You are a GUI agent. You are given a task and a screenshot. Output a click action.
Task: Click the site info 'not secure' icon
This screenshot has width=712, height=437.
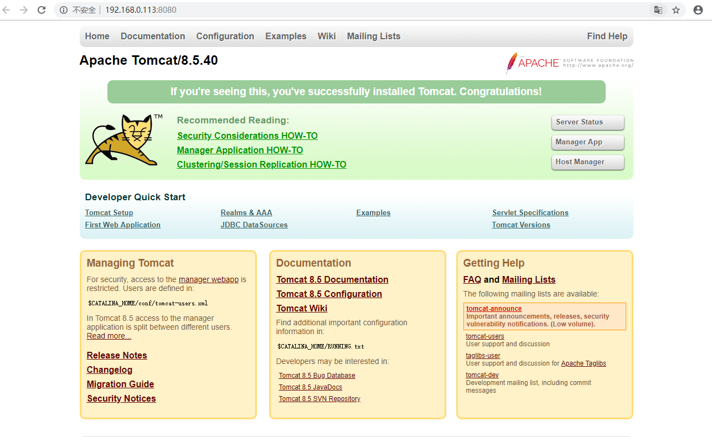point(64,10)
